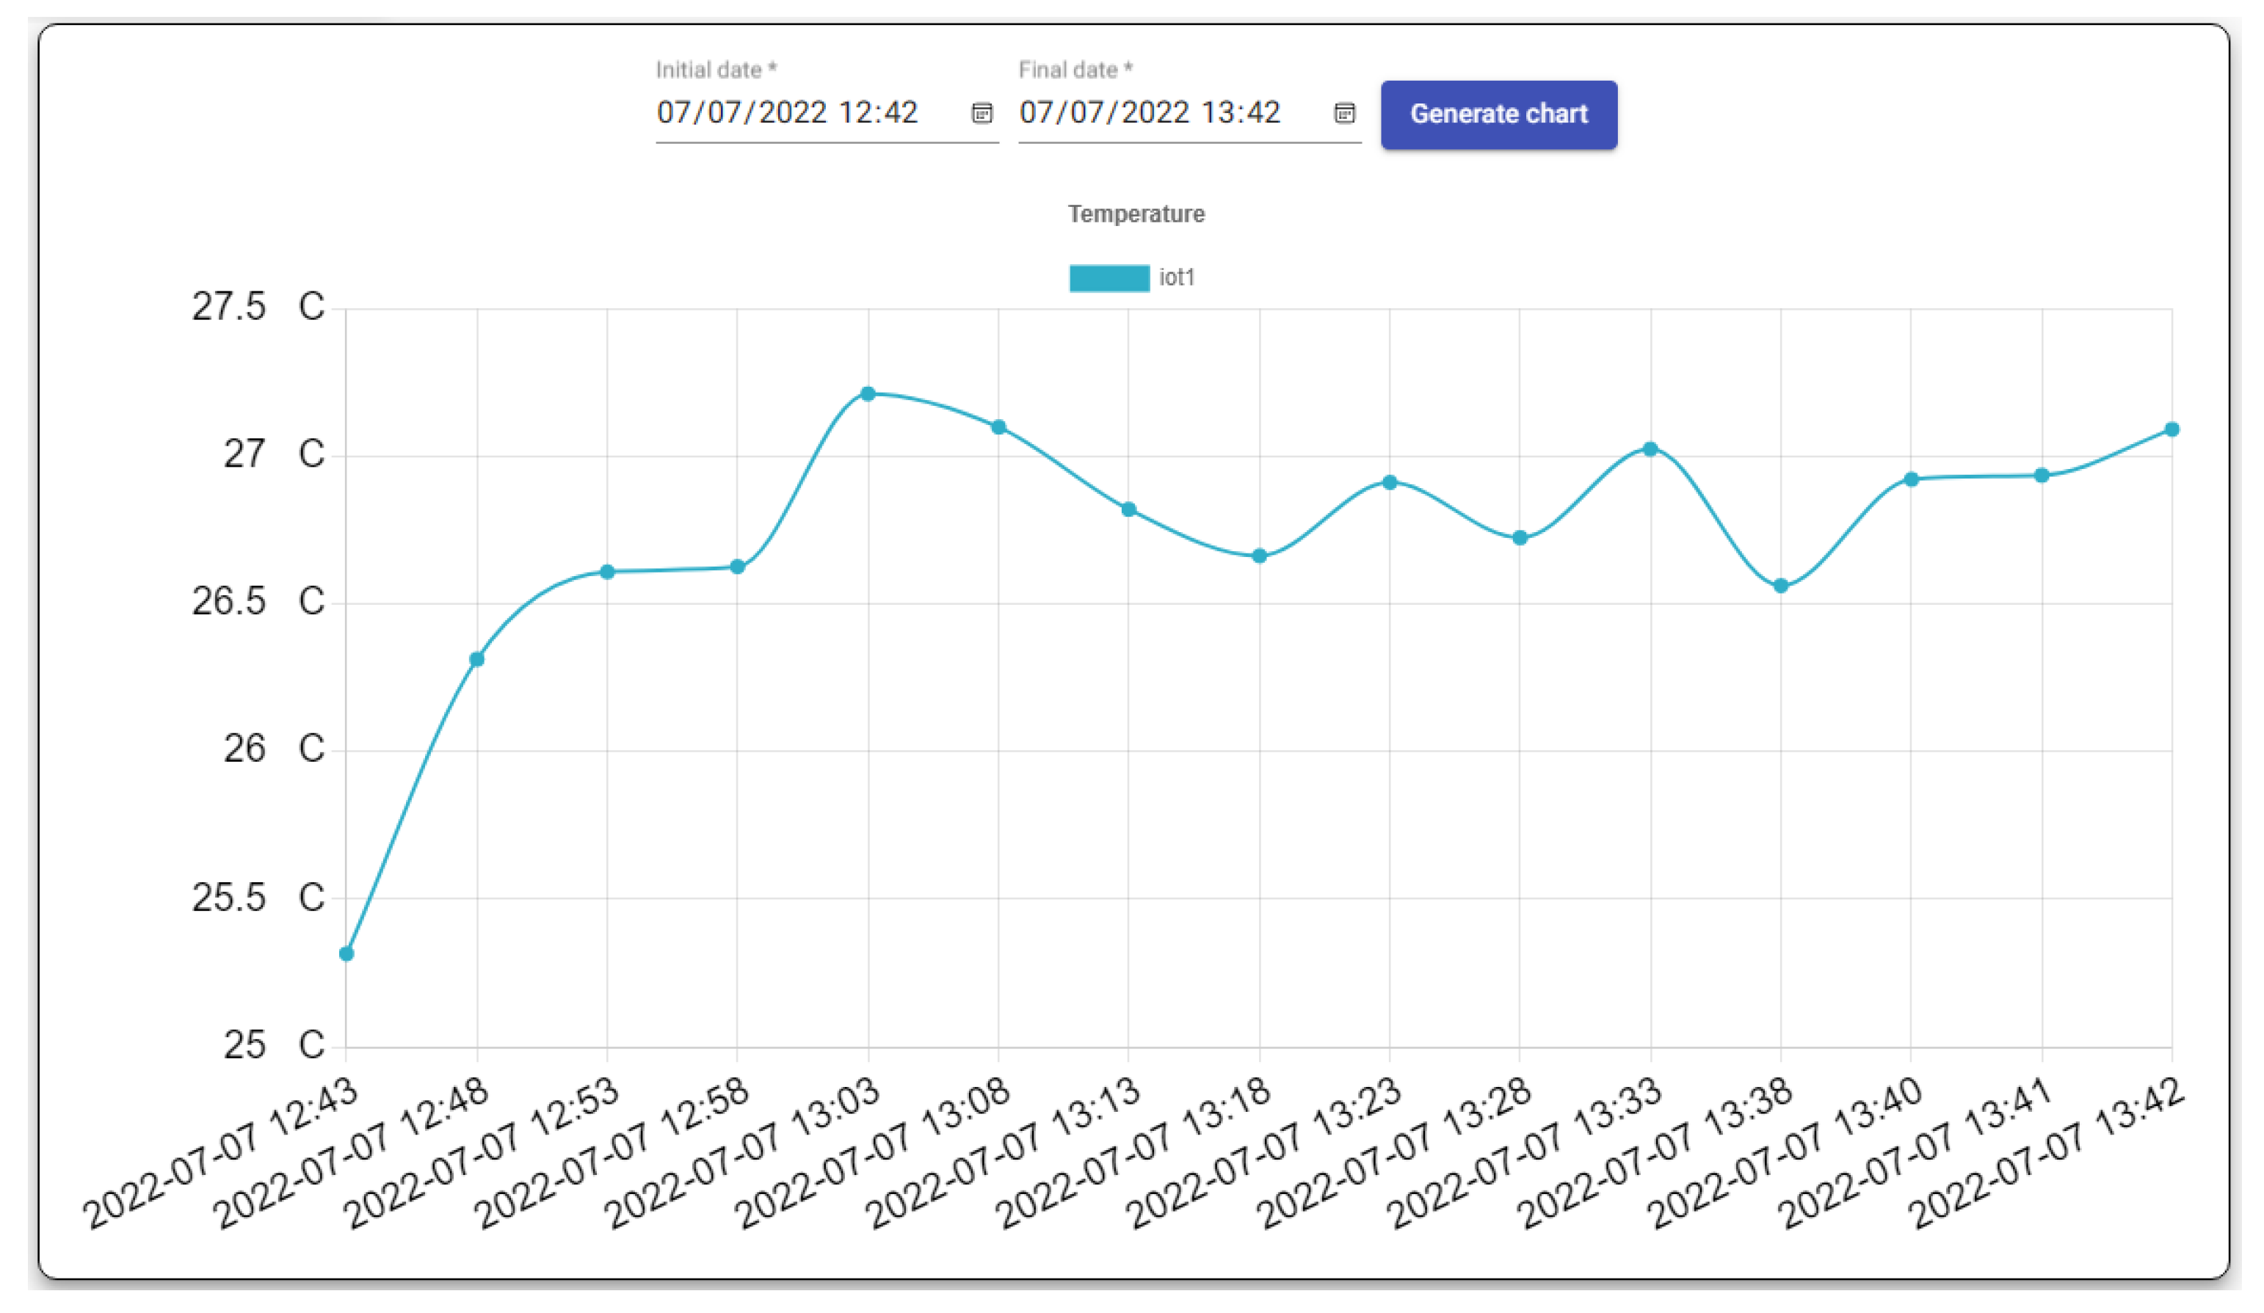This screenshot has height=1313, width=2264.
Task: Click the Generate chart button
Action: click(1498, 114)
